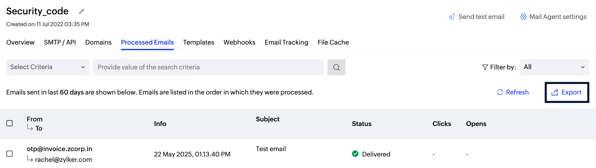Viewport: 596px width, 168px height.
Task: Expand the Filter by All dropdown
Action: [x=554, y=67]
